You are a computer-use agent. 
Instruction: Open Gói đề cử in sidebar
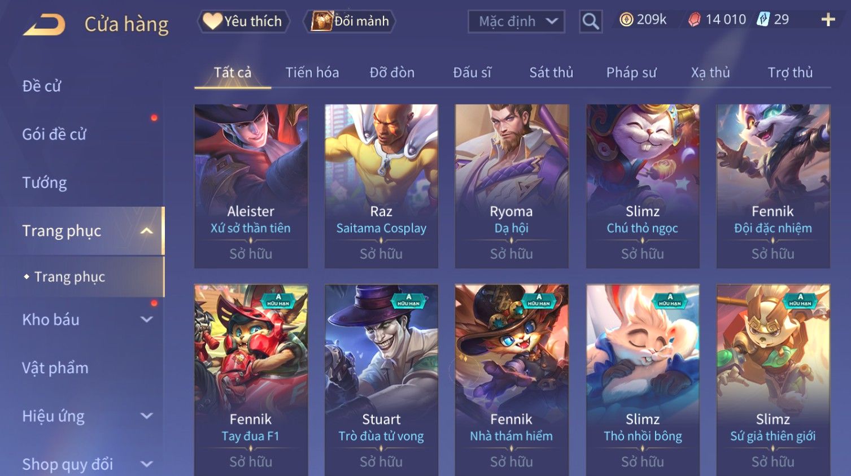54,134
